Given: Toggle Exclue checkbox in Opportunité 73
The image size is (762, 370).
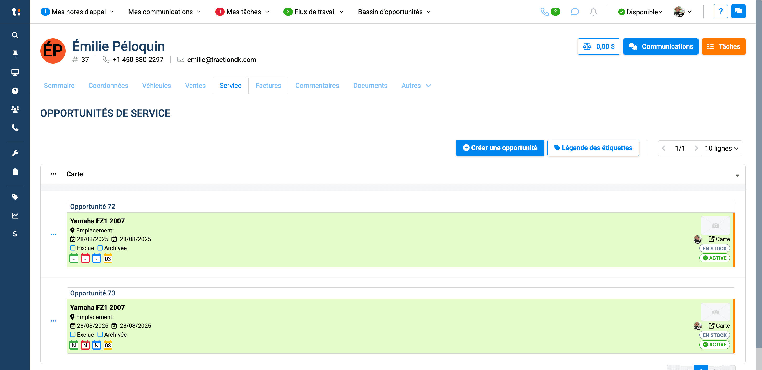Looking at the screenshot, I should 73,335.
